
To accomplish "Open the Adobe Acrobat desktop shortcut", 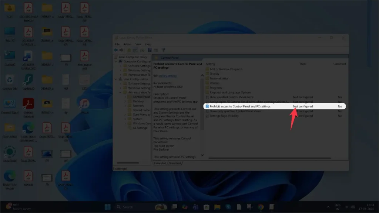I will click(x=28, y=107).
